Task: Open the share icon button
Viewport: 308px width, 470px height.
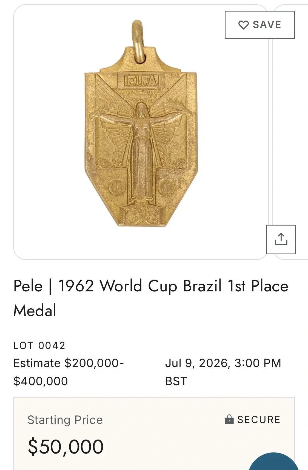Action: [x=281, y=239]
